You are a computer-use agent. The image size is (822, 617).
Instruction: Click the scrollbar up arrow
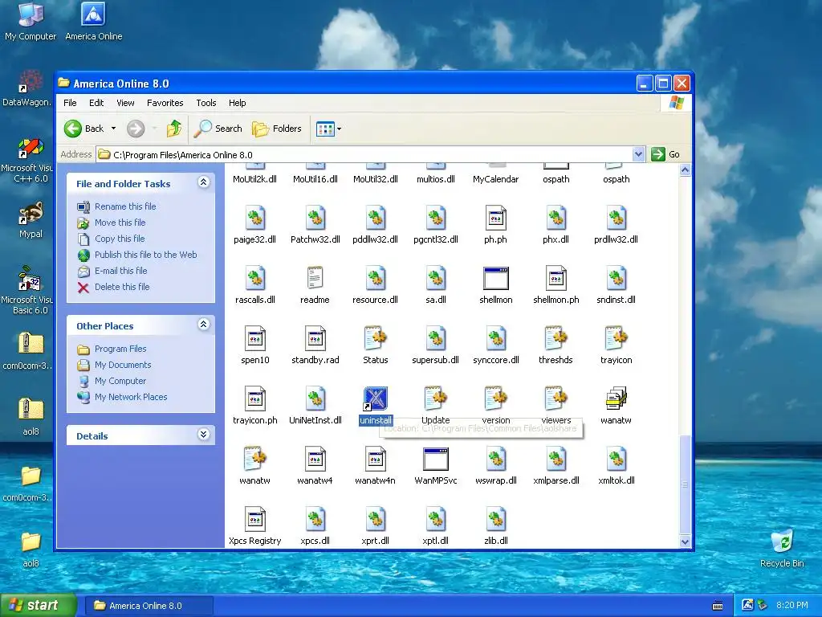pos(685,170)
